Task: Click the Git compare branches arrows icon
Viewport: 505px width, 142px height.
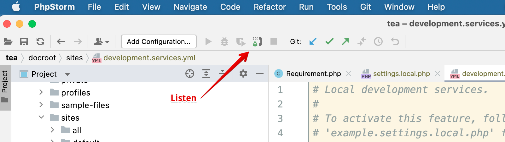Action: pyautogui.click(x=362, y=41)
